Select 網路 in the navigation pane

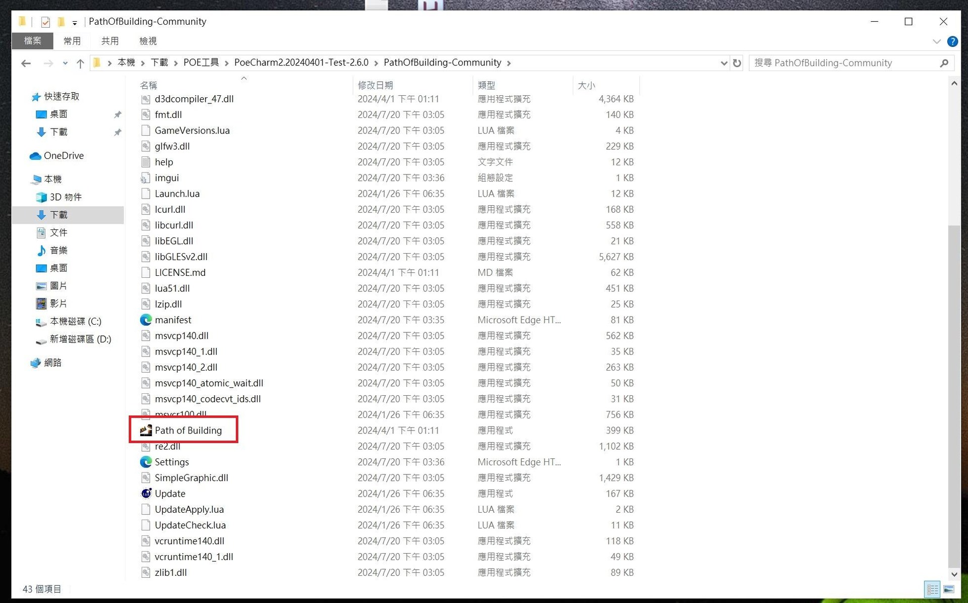point(46,363)
